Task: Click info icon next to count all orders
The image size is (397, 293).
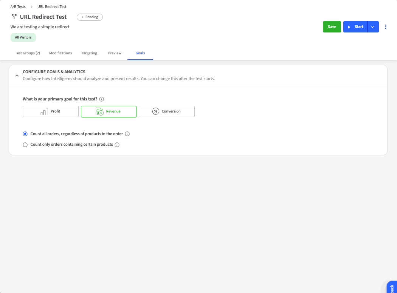Action: click(127, 134)
